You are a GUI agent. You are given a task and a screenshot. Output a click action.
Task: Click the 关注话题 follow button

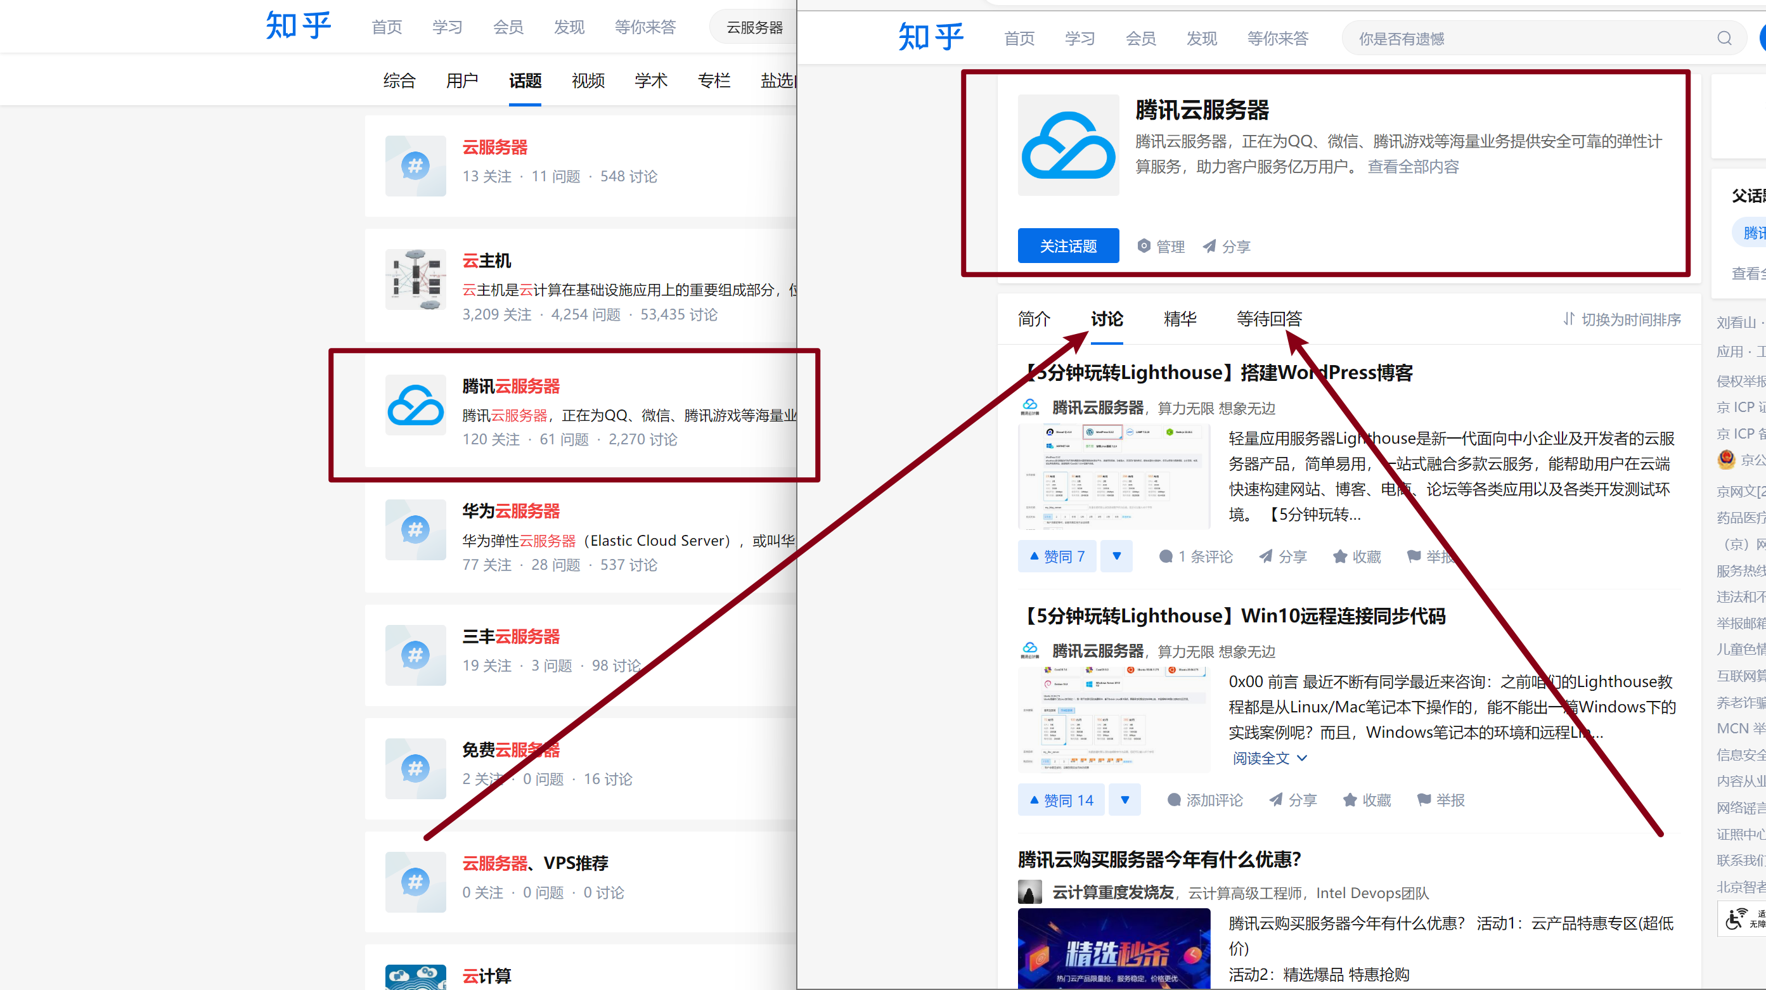point(1067,245)
